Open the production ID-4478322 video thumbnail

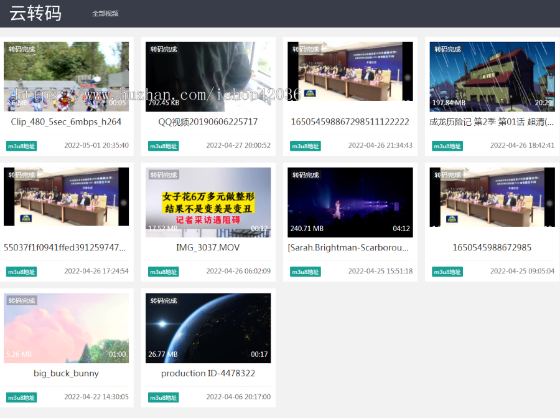pos(208,328)
